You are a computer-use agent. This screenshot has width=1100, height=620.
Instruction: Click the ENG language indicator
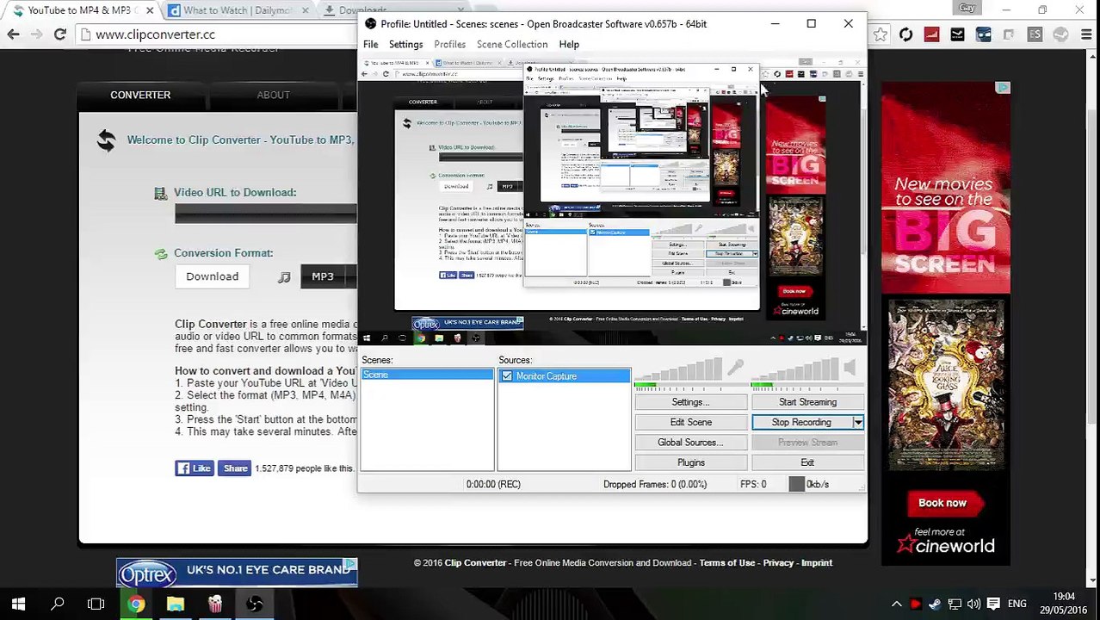(1017, 604)
